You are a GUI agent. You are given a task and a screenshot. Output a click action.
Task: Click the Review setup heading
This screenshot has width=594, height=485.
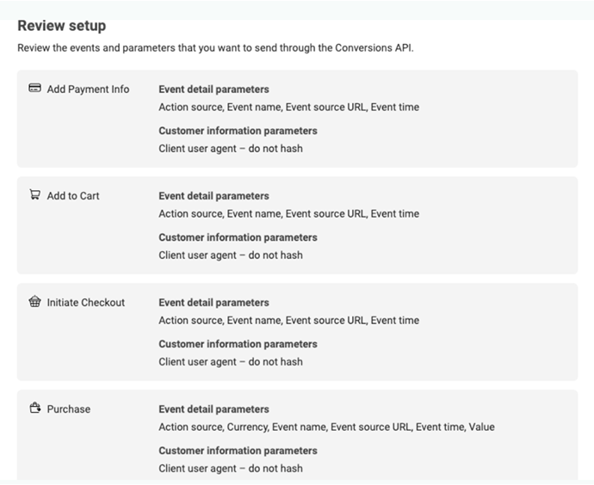(x=62, y=26)
